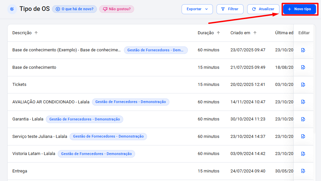Screen dimensions: 321x181
Task: Click the 'Não gostou?' feedback button
Action: coord(117,9)
